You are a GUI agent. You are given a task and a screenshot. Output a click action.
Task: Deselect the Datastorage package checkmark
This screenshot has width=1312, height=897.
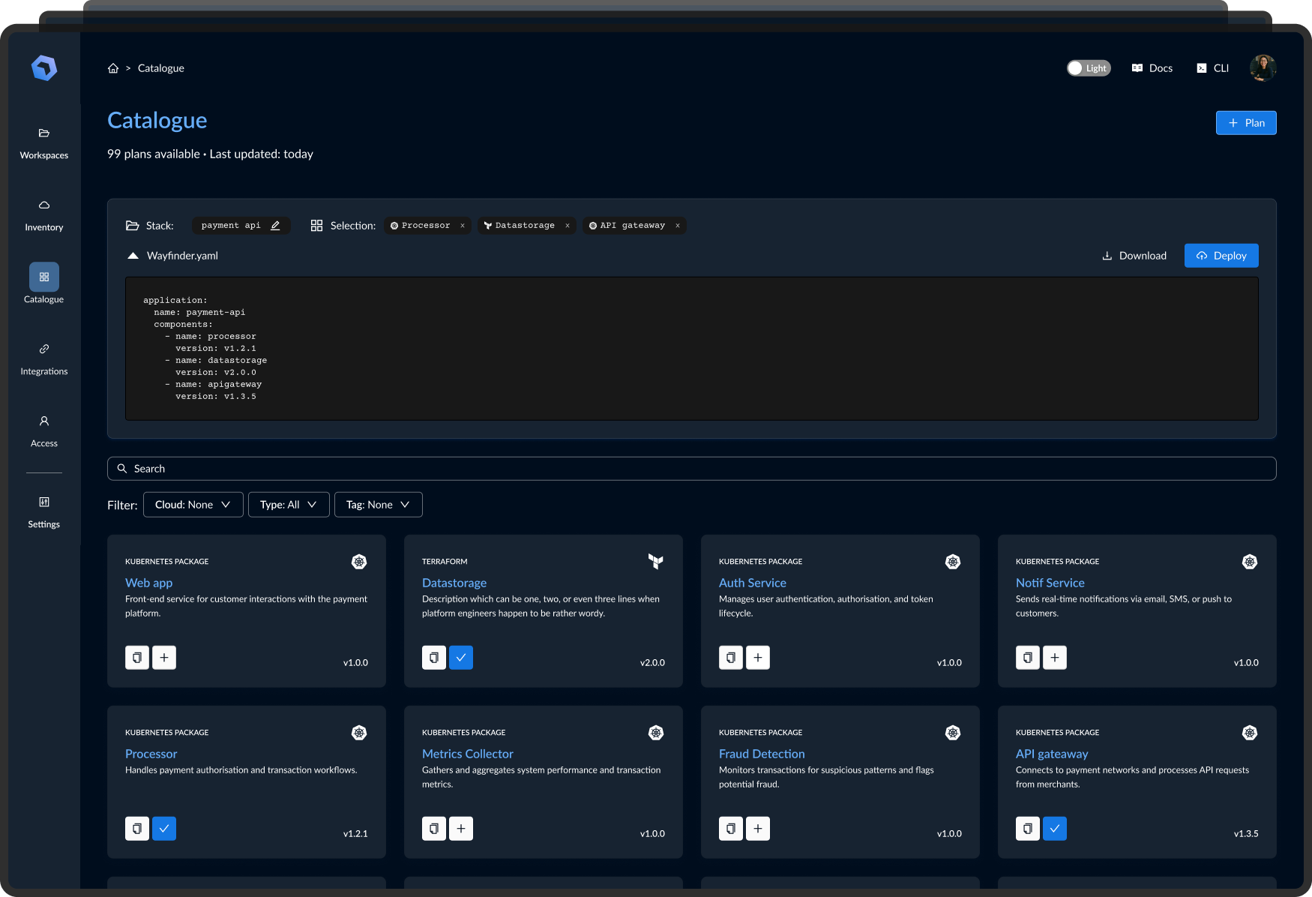pyautogui.click(x=461, y=658)
